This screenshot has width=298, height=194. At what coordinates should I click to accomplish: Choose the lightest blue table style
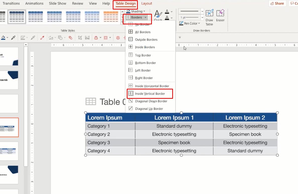click(x=92, y=17)
